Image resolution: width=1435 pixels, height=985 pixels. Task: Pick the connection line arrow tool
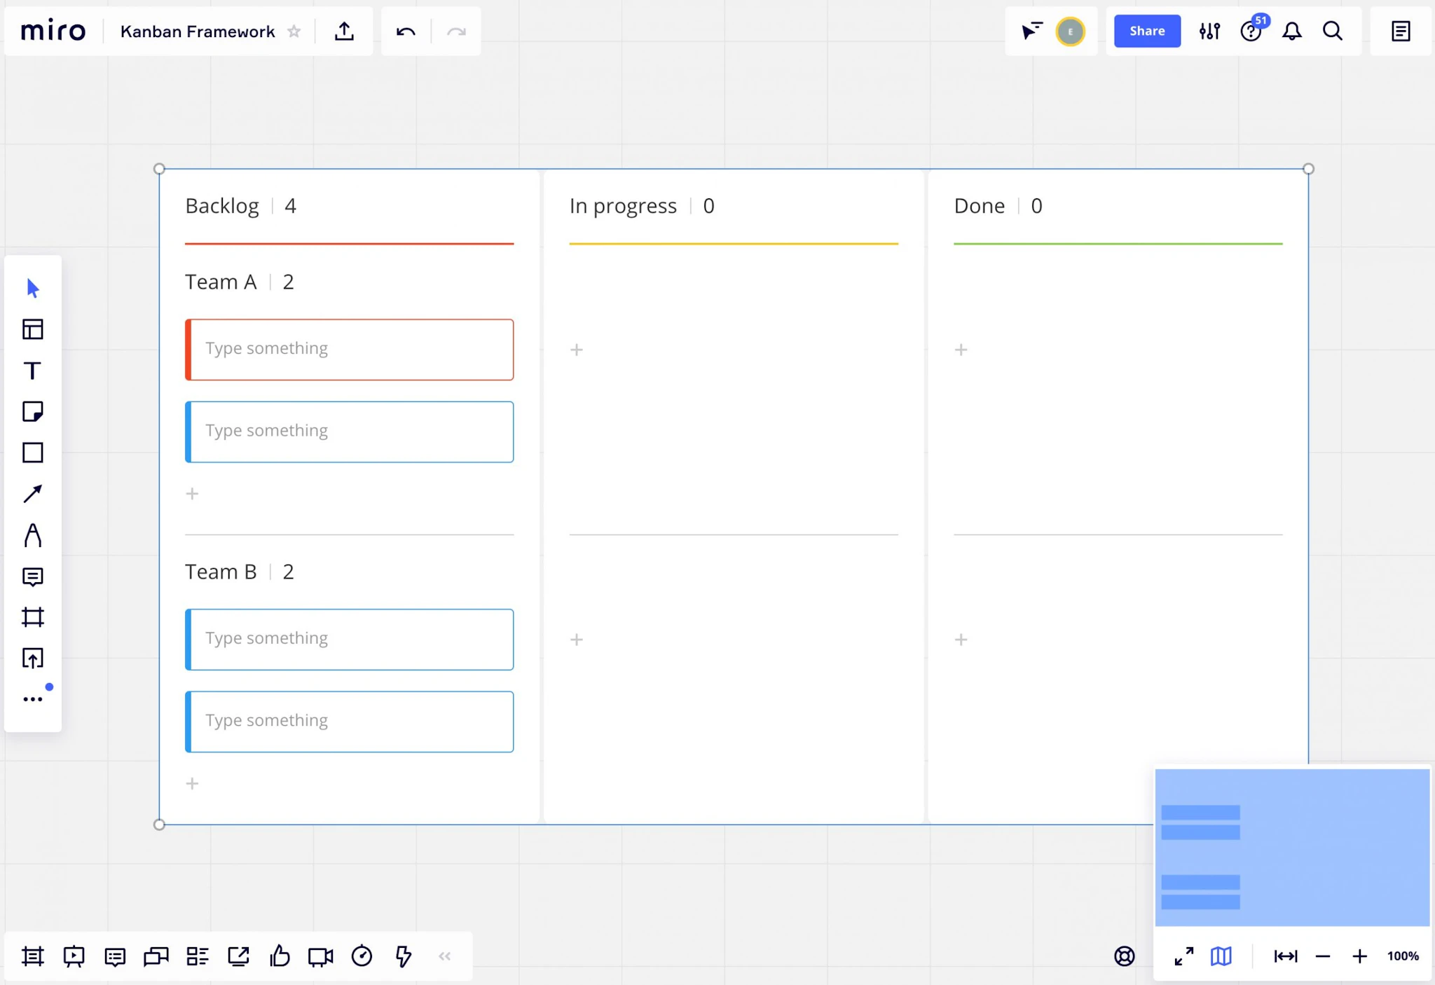pyautogui.click(x=32, y=494)
